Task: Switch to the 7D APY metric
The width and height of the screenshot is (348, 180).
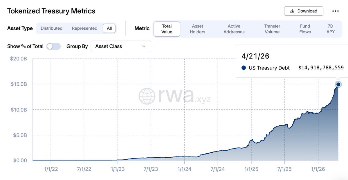Action: click(x=331, y=29)
